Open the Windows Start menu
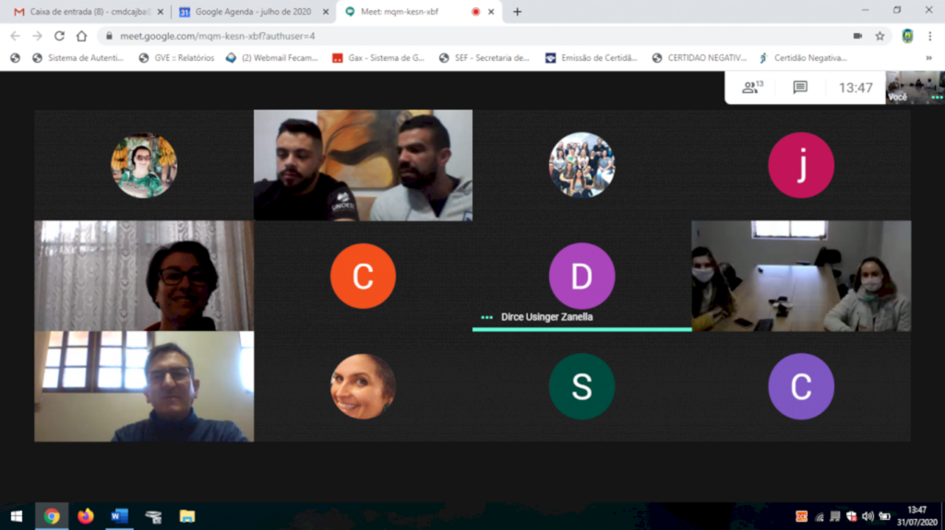The height and width of the screenshot is (530, 945). pos(16,516)
